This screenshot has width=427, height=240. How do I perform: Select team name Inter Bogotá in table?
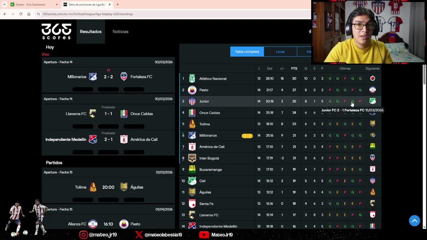209,158
